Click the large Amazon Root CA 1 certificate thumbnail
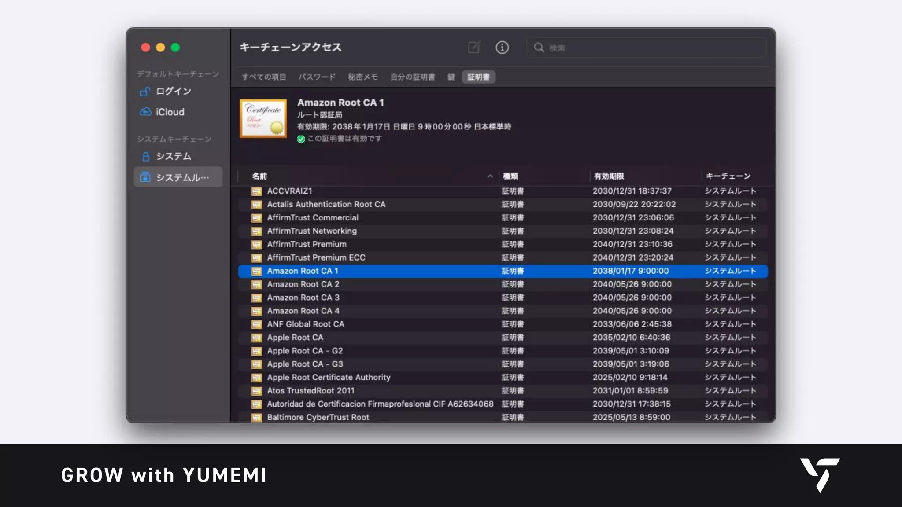The width and height of the screenshot is (902, 507). 263,118
